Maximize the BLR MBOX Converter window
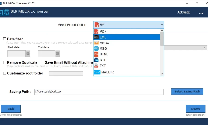 (x=197, y=3)
